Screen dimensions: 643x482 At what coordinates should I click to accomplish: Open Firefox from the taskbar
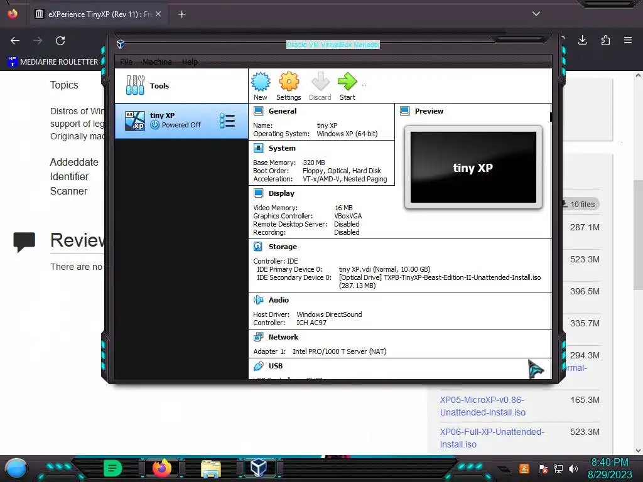point(161,468)
